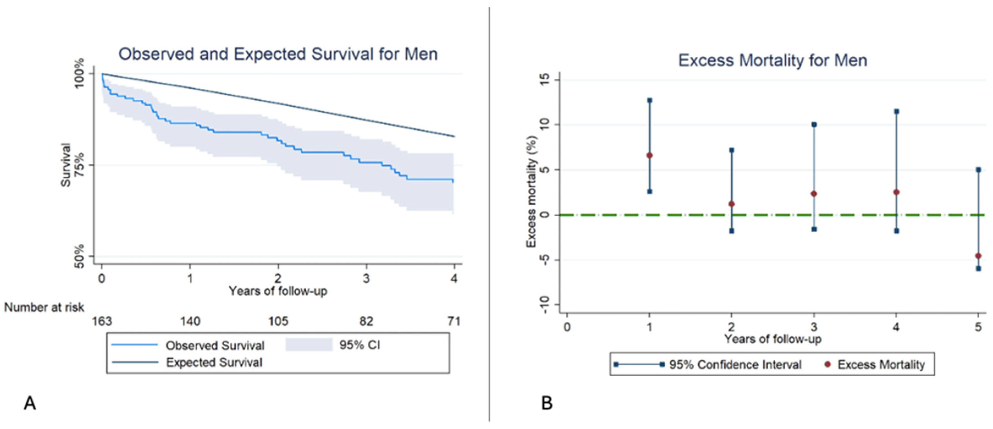Click the red excess mortality dot at year 5

pyautogui.click(x=978, y=256)
